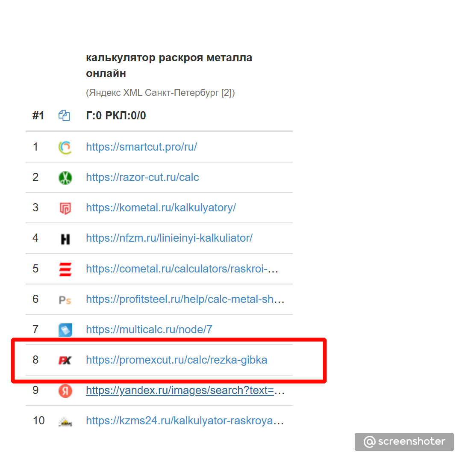Open the promexcut.ru rezka-gibka link
This screenshot has height=456, width=459.
tap(177, 360)
